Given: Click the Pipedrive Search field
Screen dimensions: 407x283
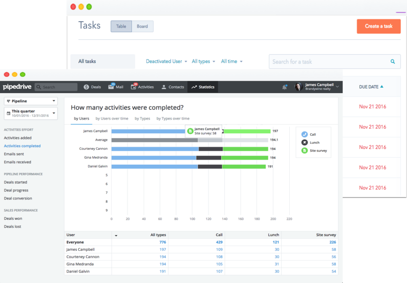Looking at the screenshot, I should click(56, 87).
